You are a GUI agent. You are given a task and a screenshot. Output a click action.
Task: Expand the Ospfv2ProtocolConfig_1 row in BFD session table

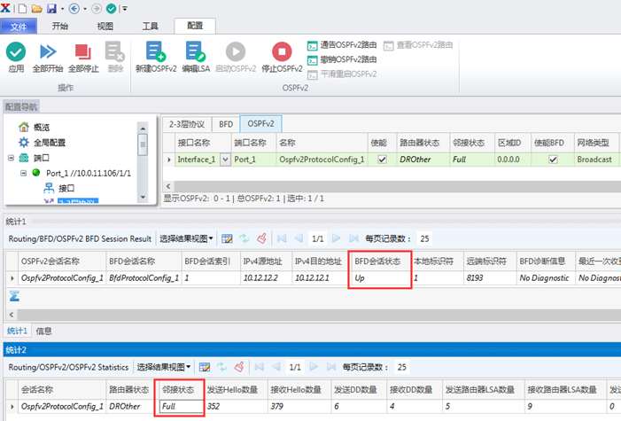pos(12,278)
